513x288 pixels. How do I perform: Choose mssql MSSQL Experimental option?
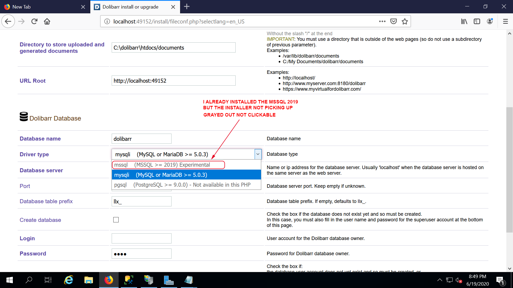coord(186,165)
